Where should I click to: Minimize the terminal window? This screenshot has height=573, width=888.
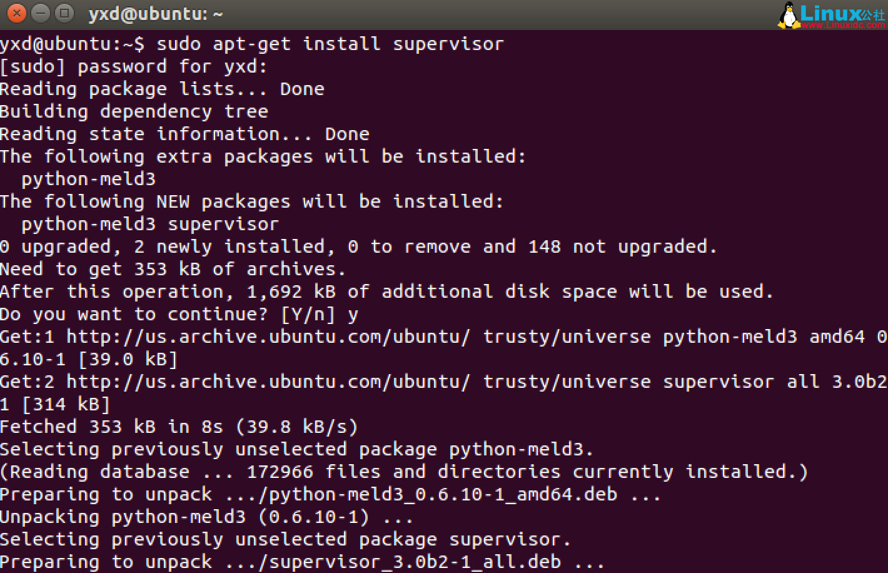pos(41,13)
